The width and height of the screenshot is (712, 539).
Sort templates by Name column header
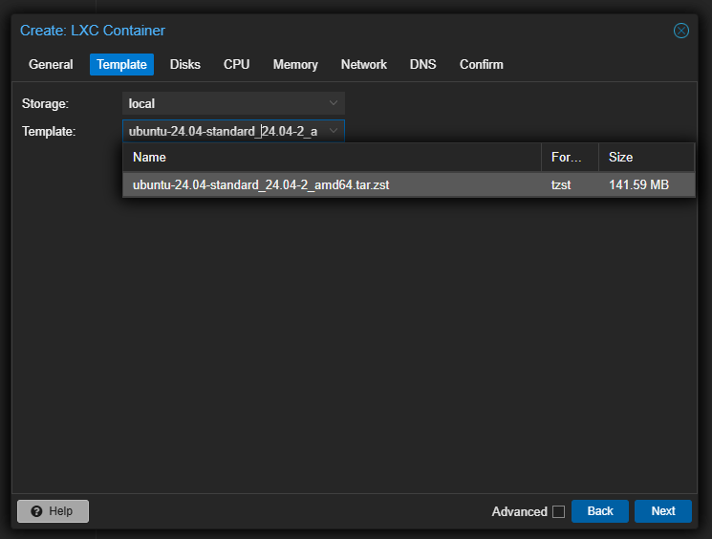point(331,158)
